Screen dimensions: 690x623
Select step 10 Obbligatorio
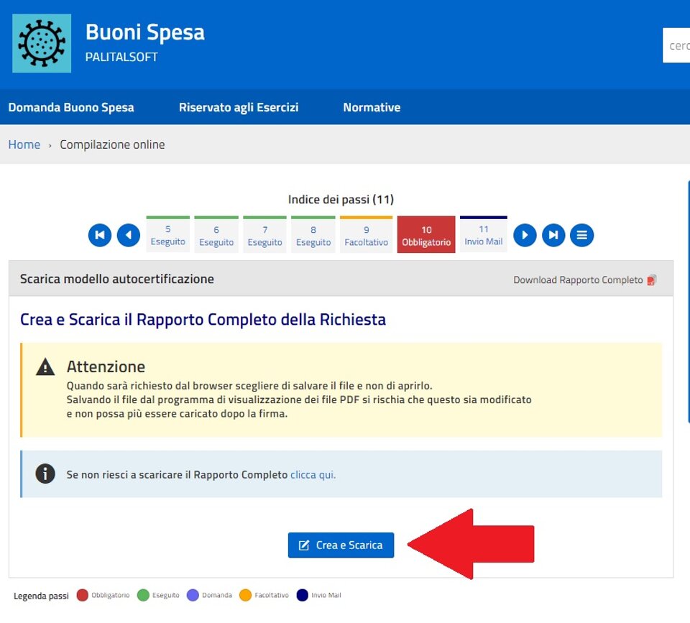(x=426, y=235)
